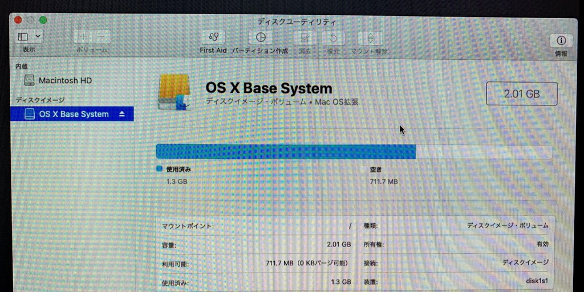The width and height of the screenshot is (584, 292).
Task: Click the 利用可能 711.7 MB table value
Action: coord(306,263)
